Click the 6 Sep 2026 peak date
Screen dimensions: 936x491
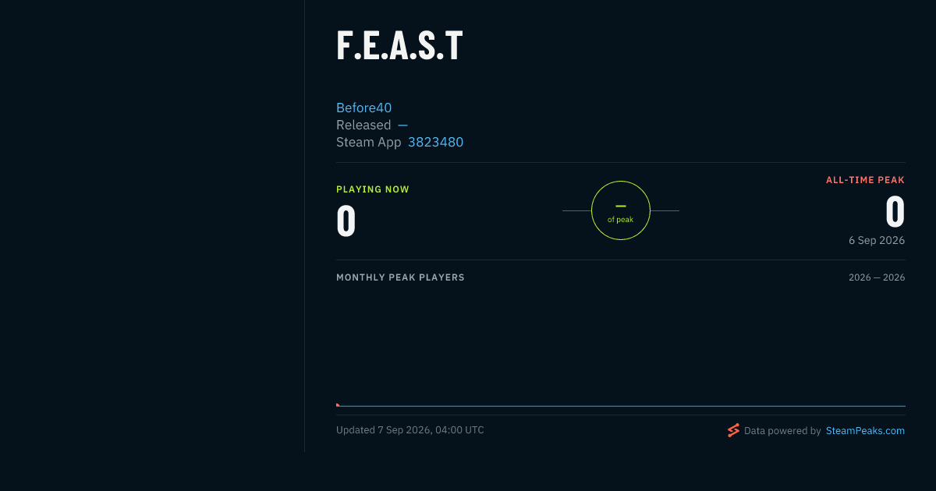click(x=877, y=240)
